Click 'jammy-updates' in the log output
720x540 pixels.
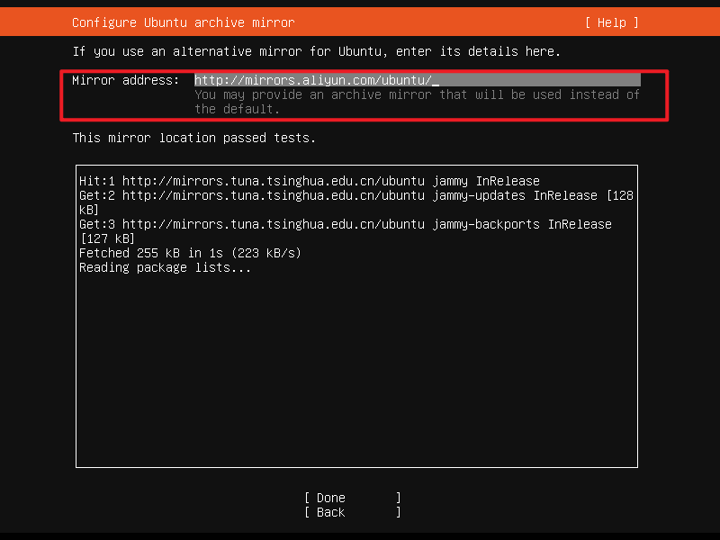pyautogui.click(x=479, y=195)
